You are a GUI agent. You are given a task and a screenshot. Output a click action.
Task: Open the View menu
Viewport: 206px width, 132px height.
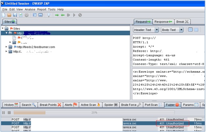pos(20,9)
